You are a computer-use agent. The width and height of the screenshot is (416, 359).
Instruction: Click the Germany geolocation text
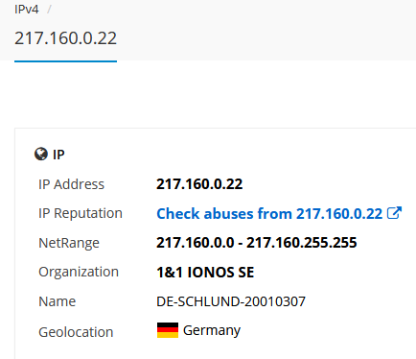(x=212, y=330)
